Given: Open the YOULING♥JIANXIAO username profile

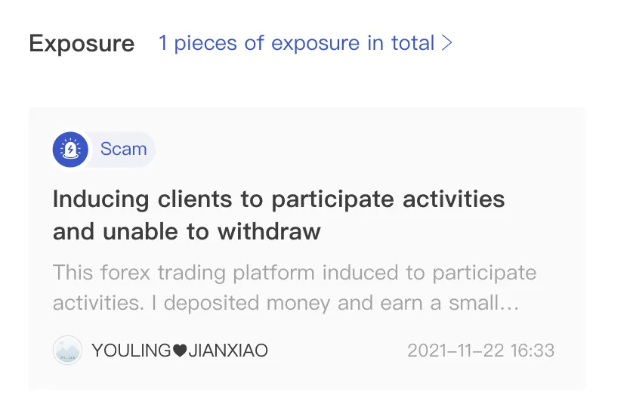Looking at the screenshot, I should [180, 351].
